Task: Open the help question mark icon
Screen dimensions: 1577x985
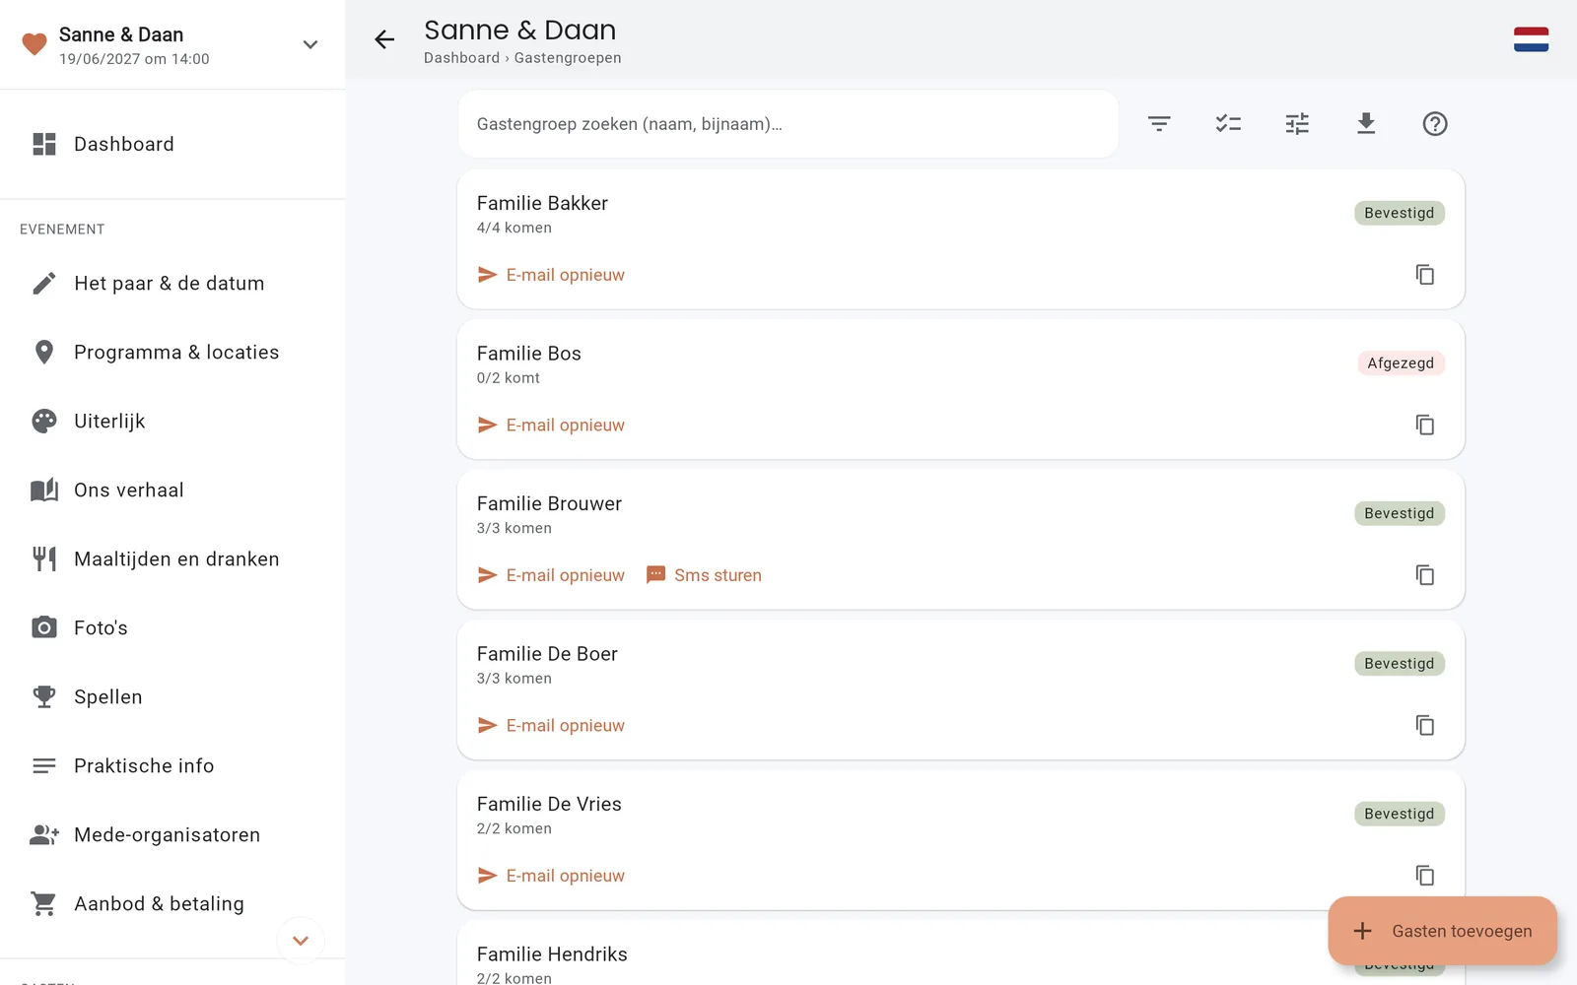Action: pos(1435,124)
